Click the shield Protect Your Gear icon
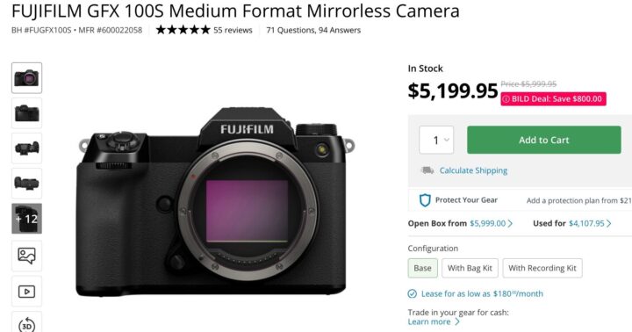The height and width of the screenshot is (332, 632). 425,200
